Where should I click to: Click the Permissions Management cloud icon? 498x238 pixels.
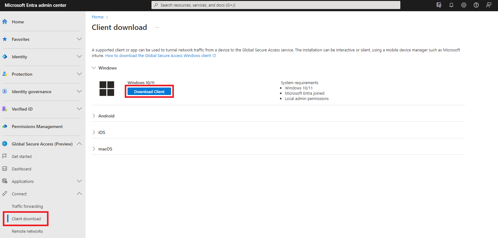(5, 126)
